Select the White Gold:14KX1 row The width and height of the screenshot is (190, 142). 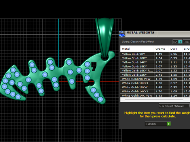click(x=155, y=92)
